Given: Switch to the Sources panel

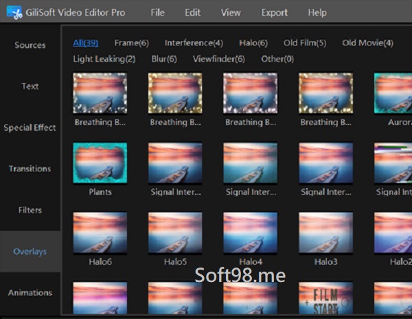Looking at the screenshot, I should coord(30,45).
